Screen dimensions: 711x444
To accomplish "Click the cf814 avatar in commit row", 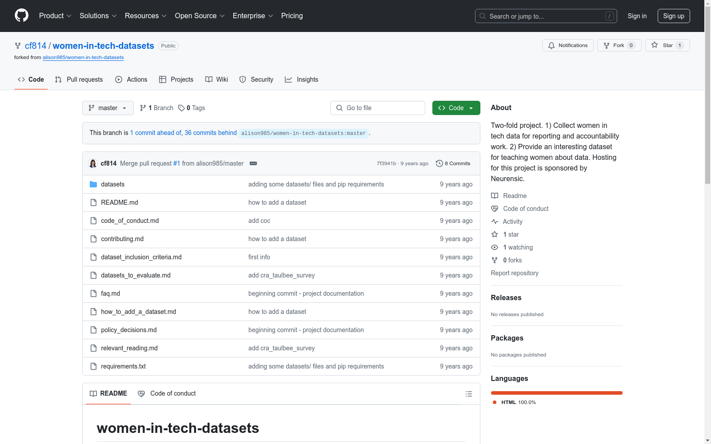I will pyautogui.click(x=93, y=163).
